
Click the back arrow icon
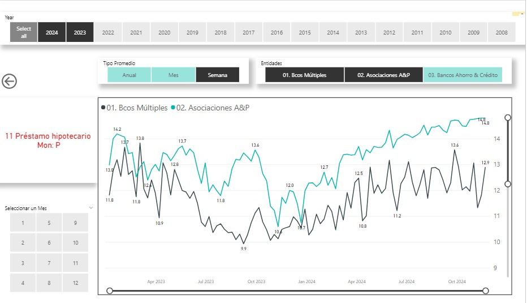pyautogui.click(x=9, y=81)
